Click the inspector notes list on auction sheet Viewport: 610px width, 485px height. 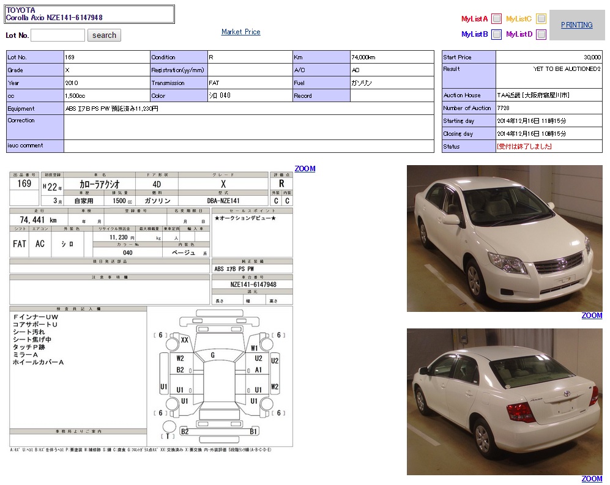pos(39,339)
